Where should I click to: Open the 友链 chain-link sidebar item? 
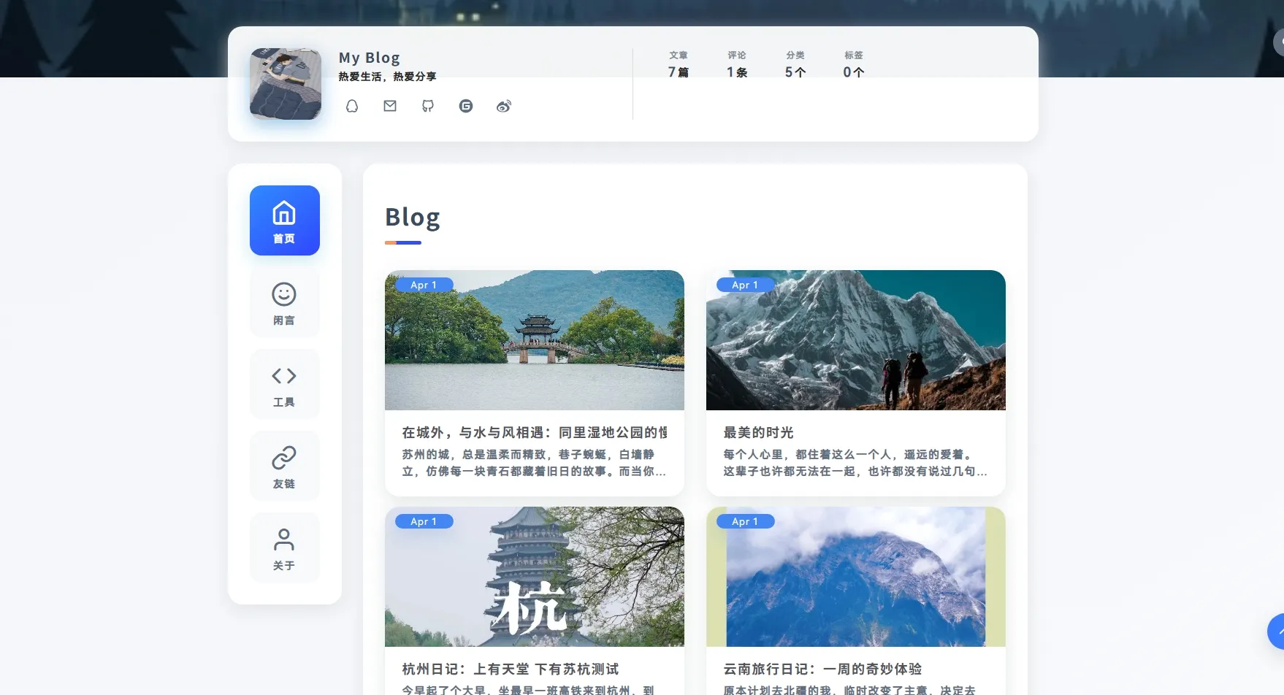tap(285, 466)
